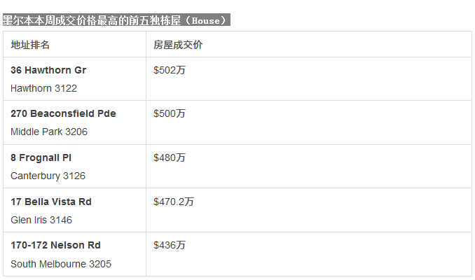Click 36 Hawthorn Gr address
This screenshot has width=475, height=280.
tap(48, 70)
